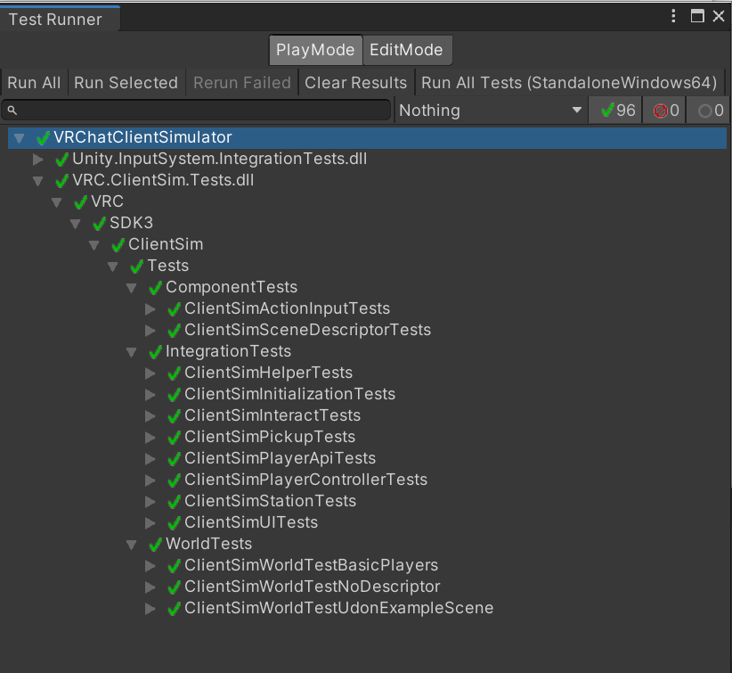Screen dimensions: 732x673
Task: Click green checkmark next to WorldTests
Action: 156,544
